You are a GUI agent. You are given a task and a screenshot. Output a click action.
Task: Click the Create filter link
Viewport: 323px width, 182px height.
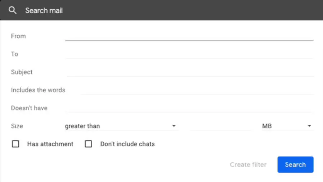click(248, 164)
